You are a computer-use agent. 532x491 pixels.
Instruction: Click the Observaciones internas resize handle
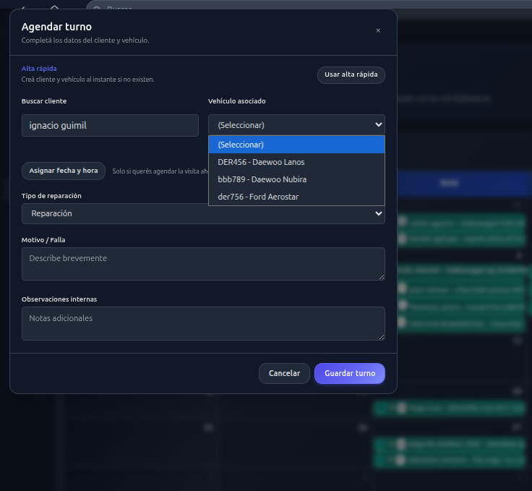pos(381,336)
